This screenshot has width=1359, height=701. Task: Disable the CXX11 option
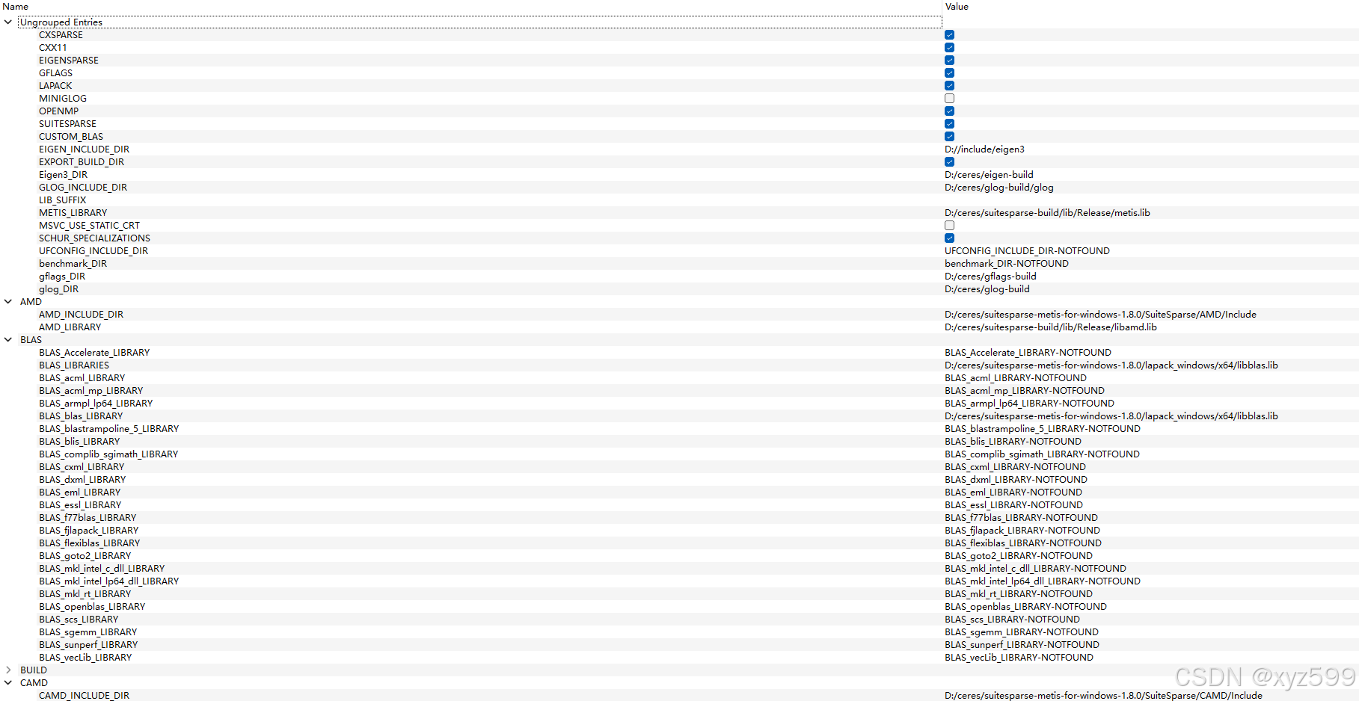coord(949,47)
